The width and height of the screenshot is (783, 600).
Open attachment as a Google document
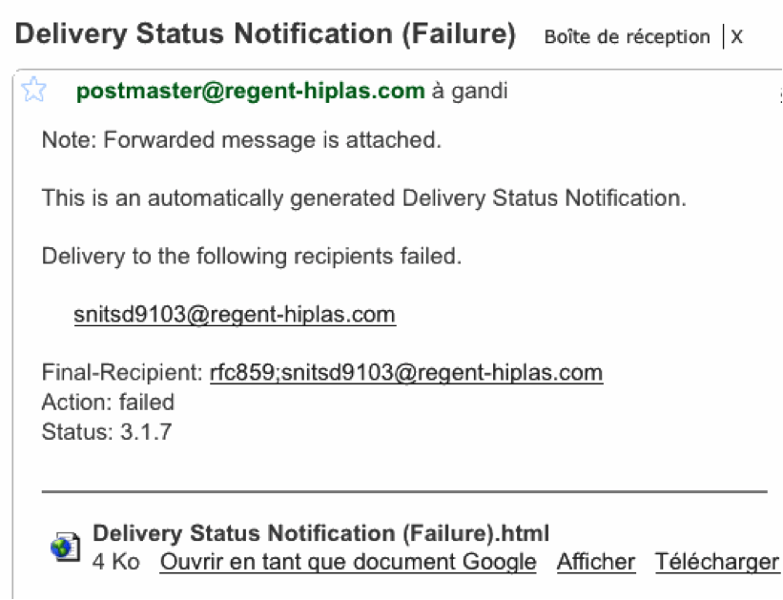coord(348,562)
